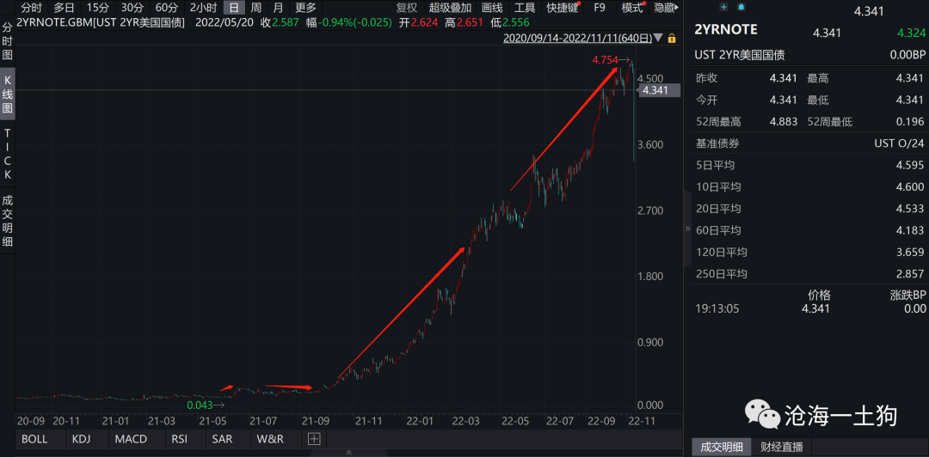Image resolution: width=929 pixels, height=457 pixels.
Task: Click the double-chevron below the indicator tabs
Action: coord(348,452)
